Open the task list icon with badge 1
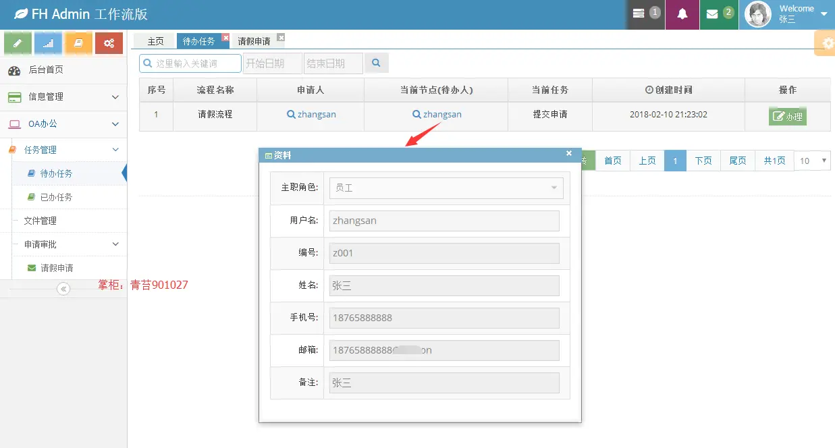The width and height of the screenshot is (835, 448). pyautogui.click(x=646, y=14)
